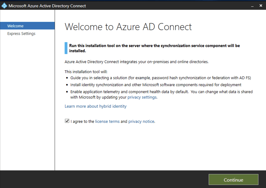This screenshot has width=266, height=188.
Task: Click the bold Run this installation tool notice
Action: (154, 48)
